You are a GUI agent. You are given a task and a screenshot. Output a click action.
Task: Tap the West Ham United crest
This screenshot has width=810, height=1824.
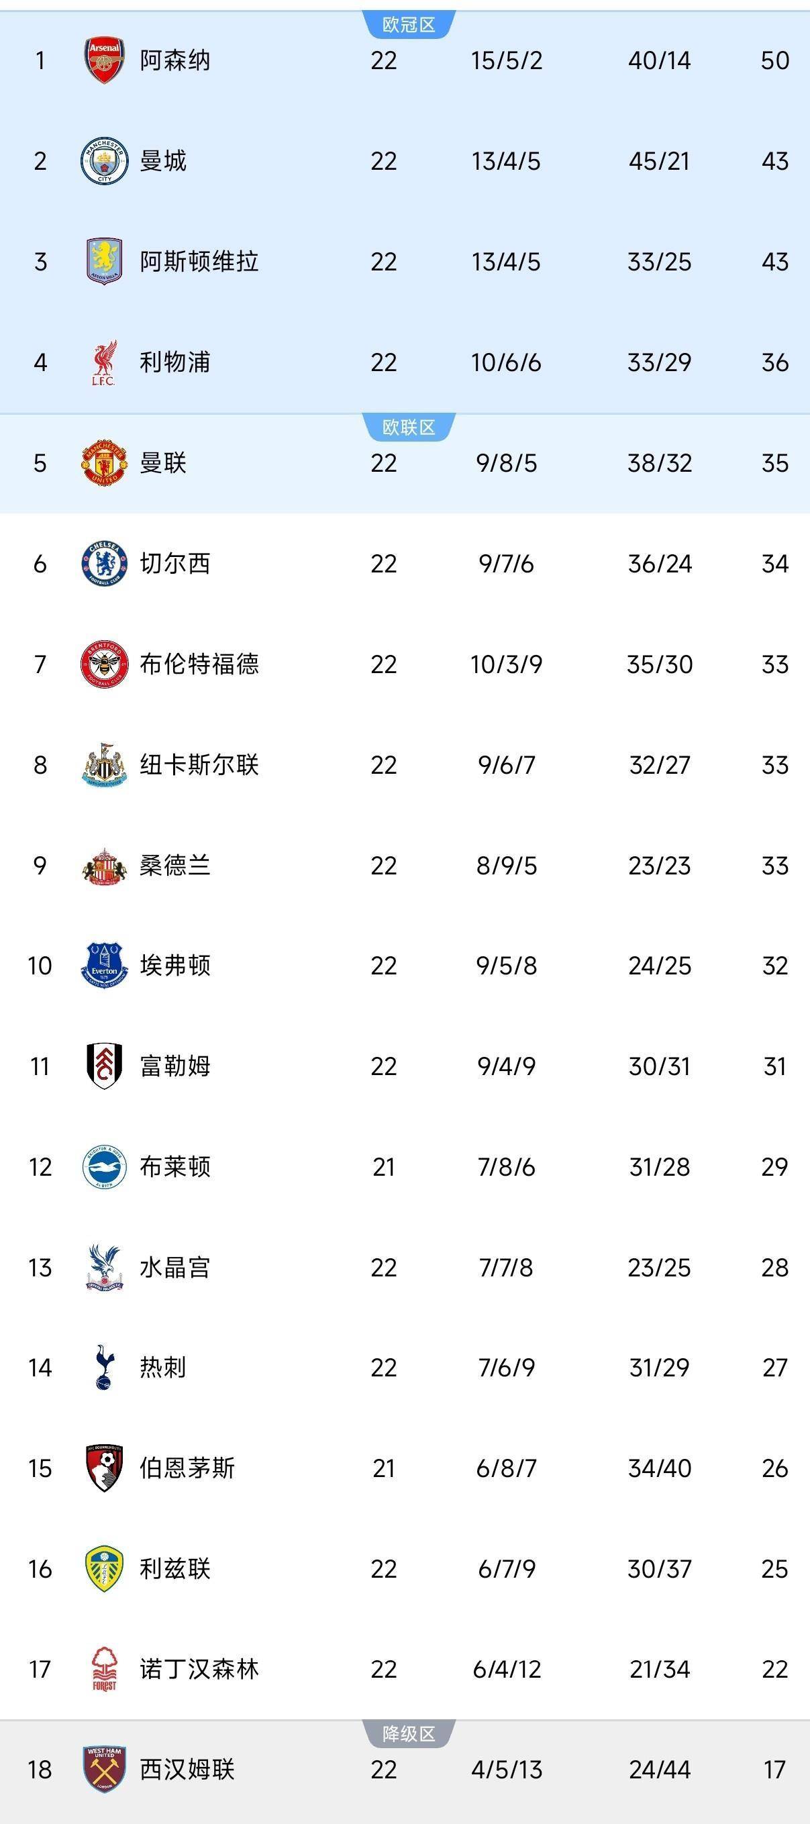tap(104, 1770)
